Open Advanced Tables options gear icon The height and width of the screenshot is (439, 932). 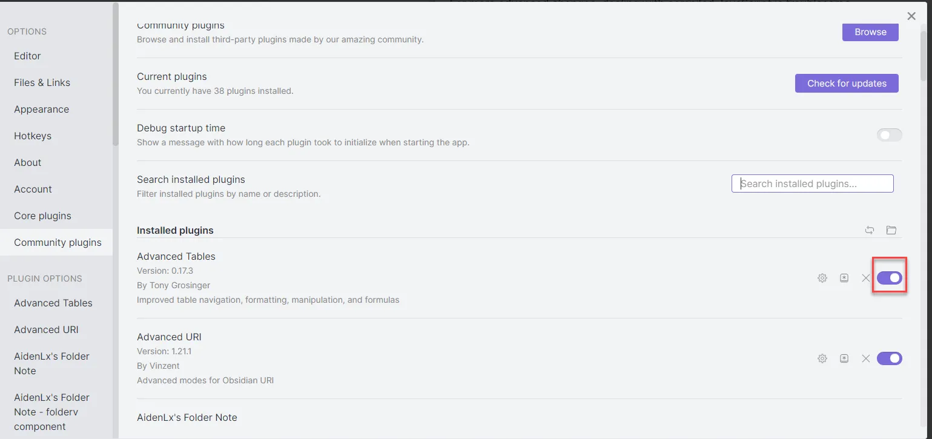tap(822, 278)
